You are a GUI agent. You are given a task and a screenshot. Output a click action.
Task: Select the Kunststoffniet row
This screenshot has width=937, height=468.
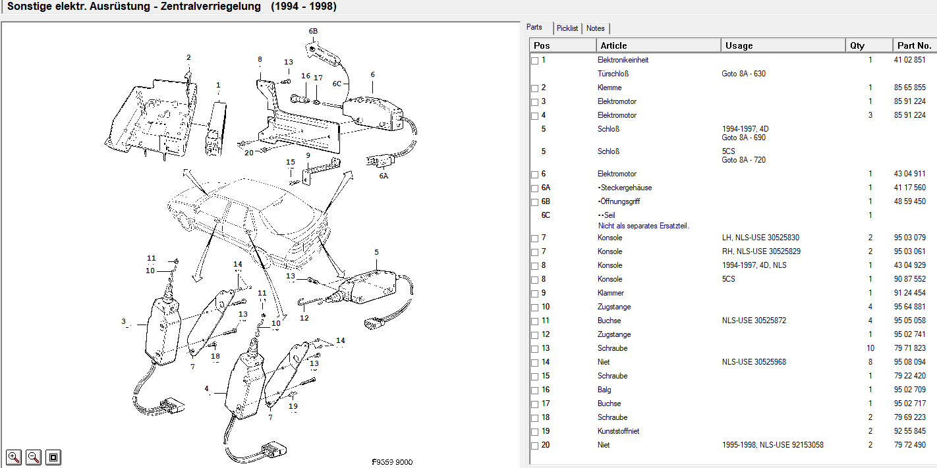[x=733, y=431]
